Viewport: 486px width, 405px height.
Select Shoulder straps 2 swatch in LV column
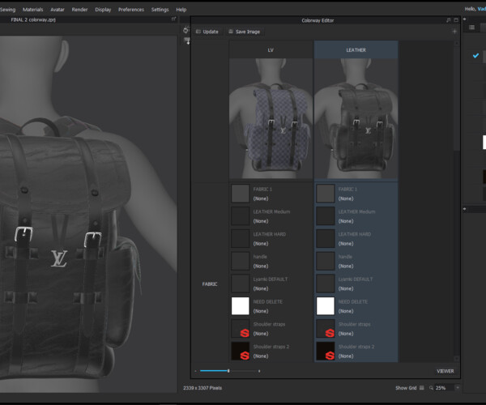[241, 351]
